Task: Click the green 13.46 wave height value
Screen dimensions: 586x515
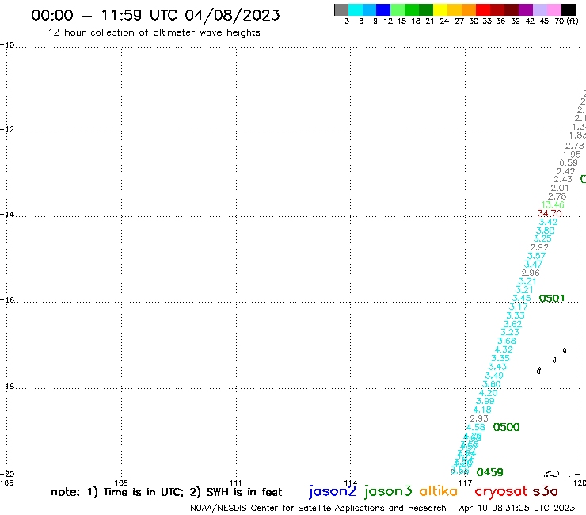Action: 553,204
